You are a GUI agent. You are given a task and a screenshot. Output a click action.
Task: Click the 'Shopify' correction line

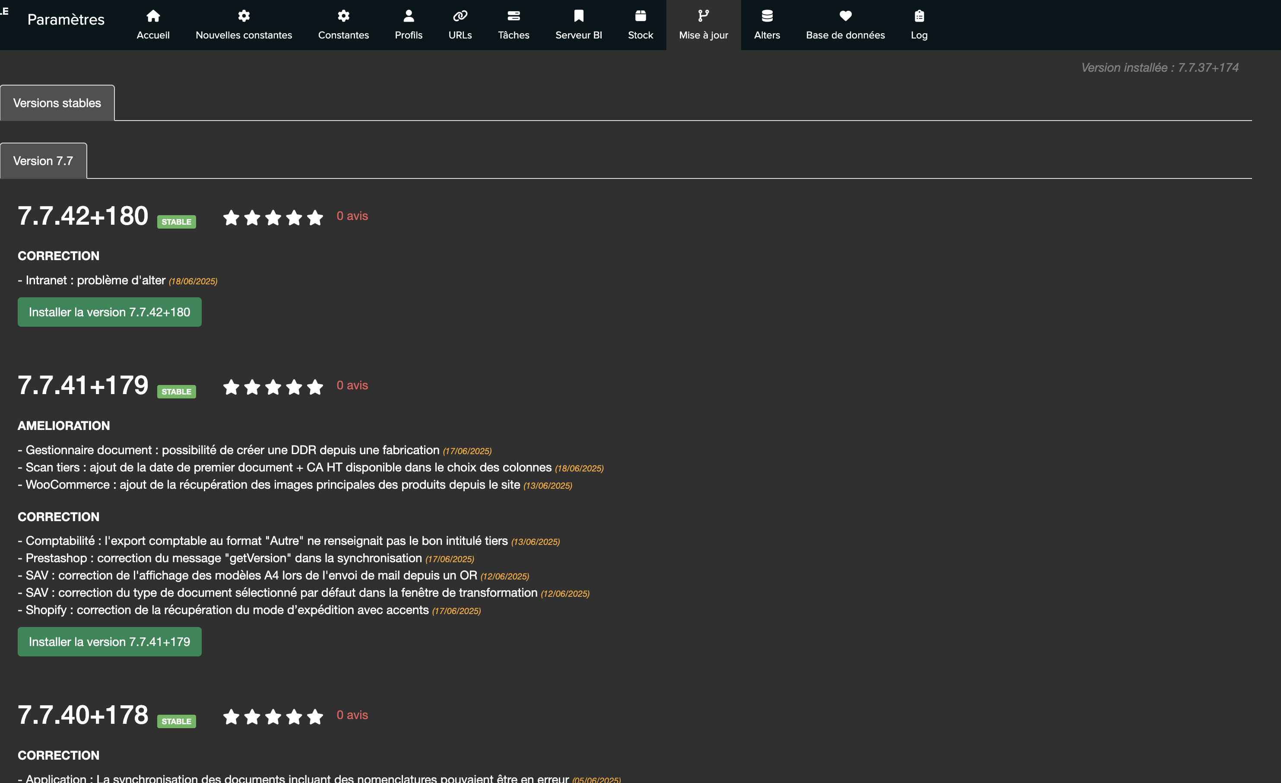pos(250,610)
